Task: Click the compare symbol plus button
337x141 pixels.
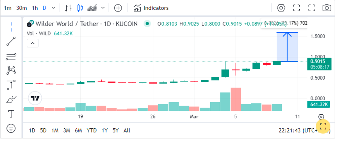Action: coord(118,8)
